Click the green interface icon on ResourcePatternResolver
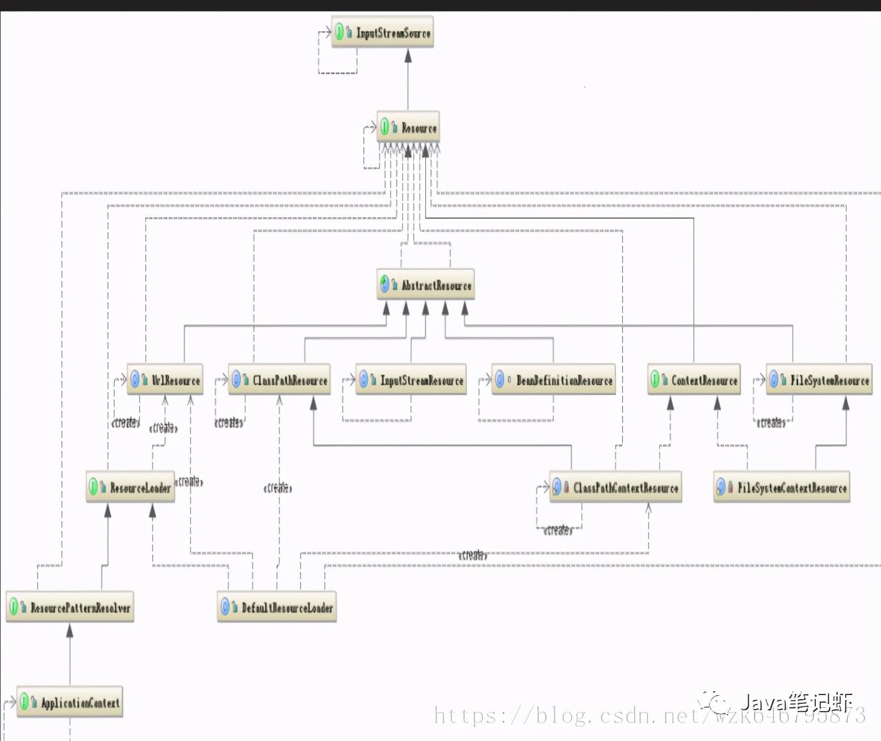 [x=14, y=607]
